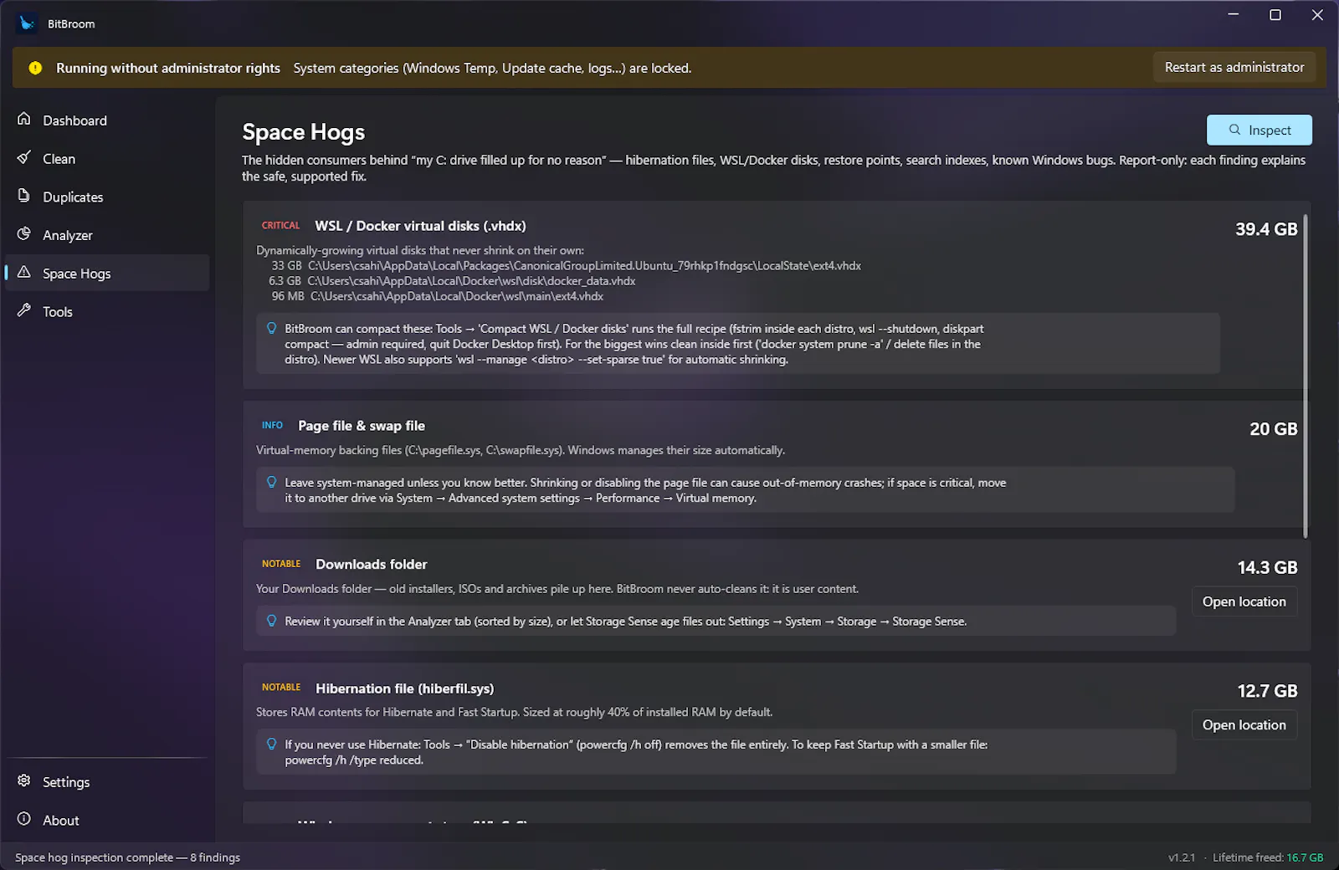Click the yellow warning icon in admin banner
This screenshot has height=870, width=1339.
pos(35,68)
